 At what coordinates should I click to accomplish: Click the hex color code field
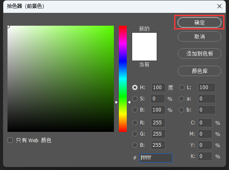156,158
